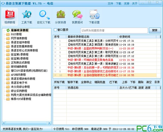The height and width of the screenshot is (132, 163).
Task: Toggle the 窗口置顶 always-on-top checkbox
Action: tap(55, 30)
